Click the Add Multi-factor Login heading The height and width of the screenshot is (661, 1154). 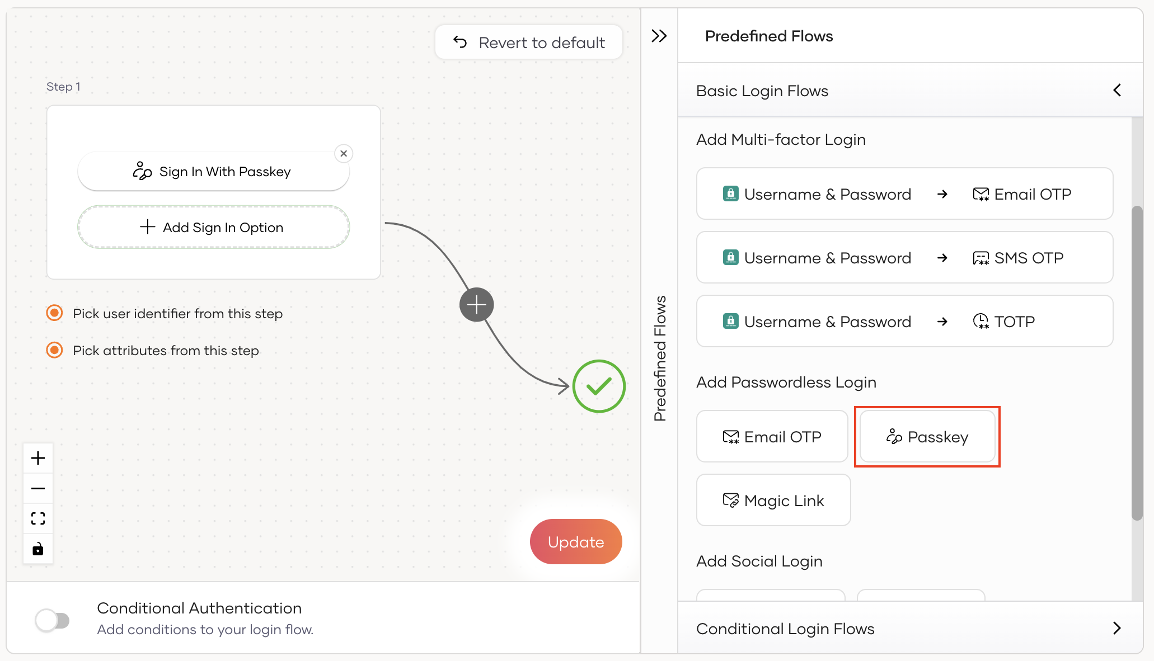[781, 140]
